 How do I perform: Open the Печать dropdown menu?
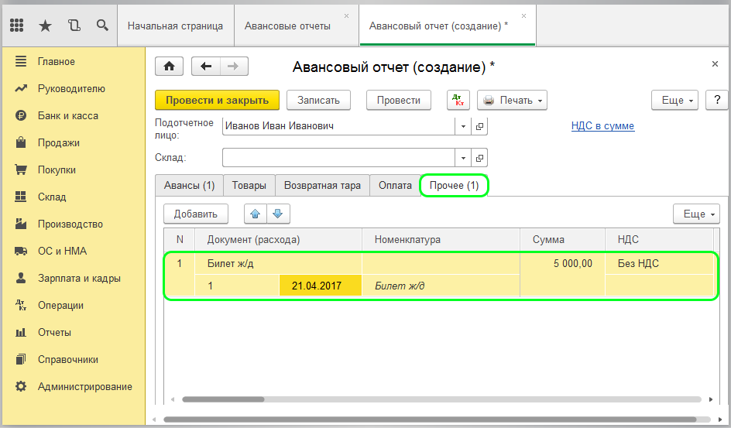pyautogui.click(x=512, y=100)
